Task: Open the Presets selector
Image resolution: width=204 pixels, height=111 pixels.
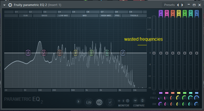Action: click(x=169, y=5)
